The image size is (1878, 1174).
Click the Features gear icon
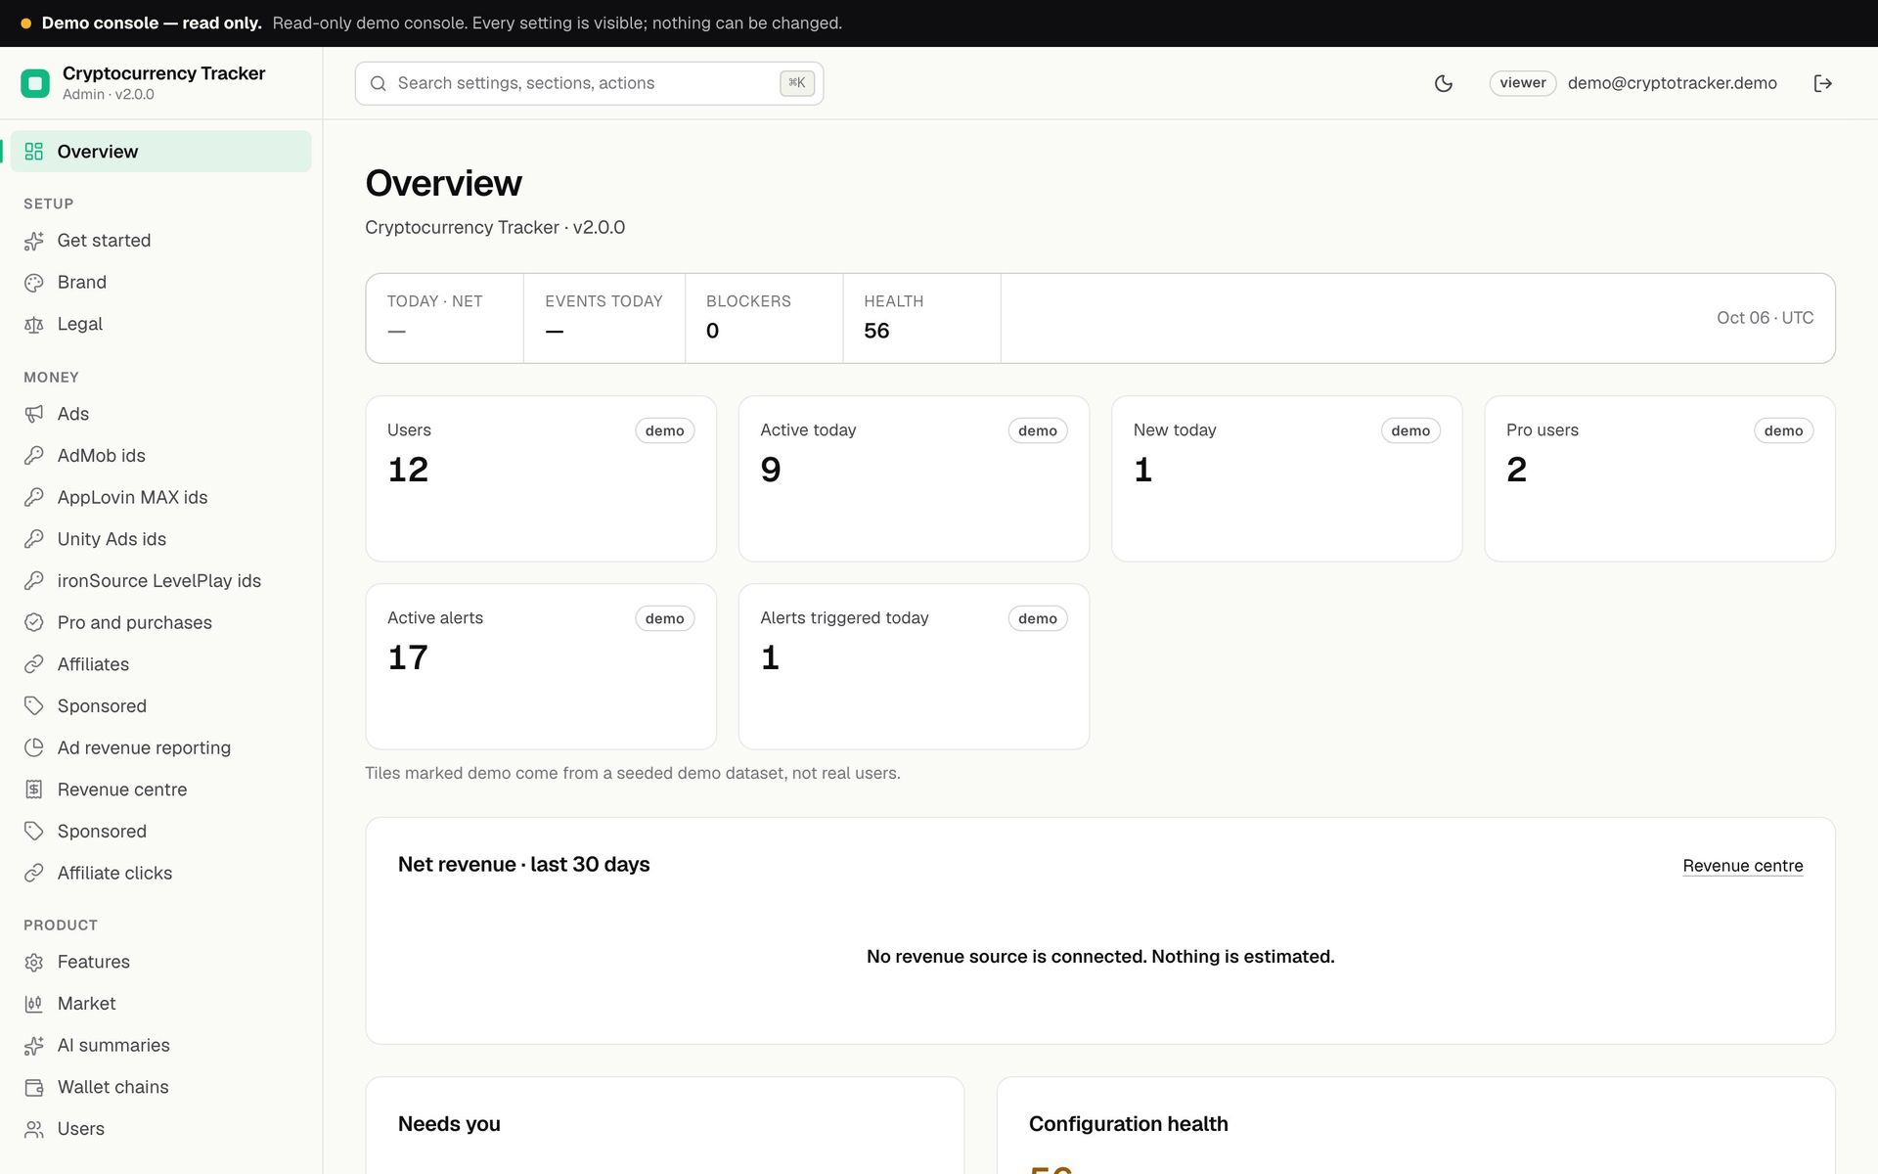pos(34,962)
